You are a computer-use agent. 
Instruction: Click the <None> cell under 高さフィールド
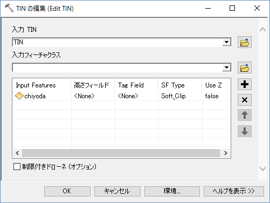pyautogui.click(x=93, y=96)
